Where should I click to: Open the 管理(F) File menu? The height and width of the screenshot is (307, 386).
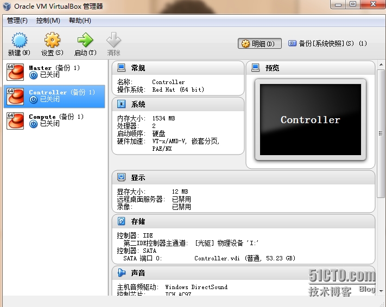pos(17,21)
